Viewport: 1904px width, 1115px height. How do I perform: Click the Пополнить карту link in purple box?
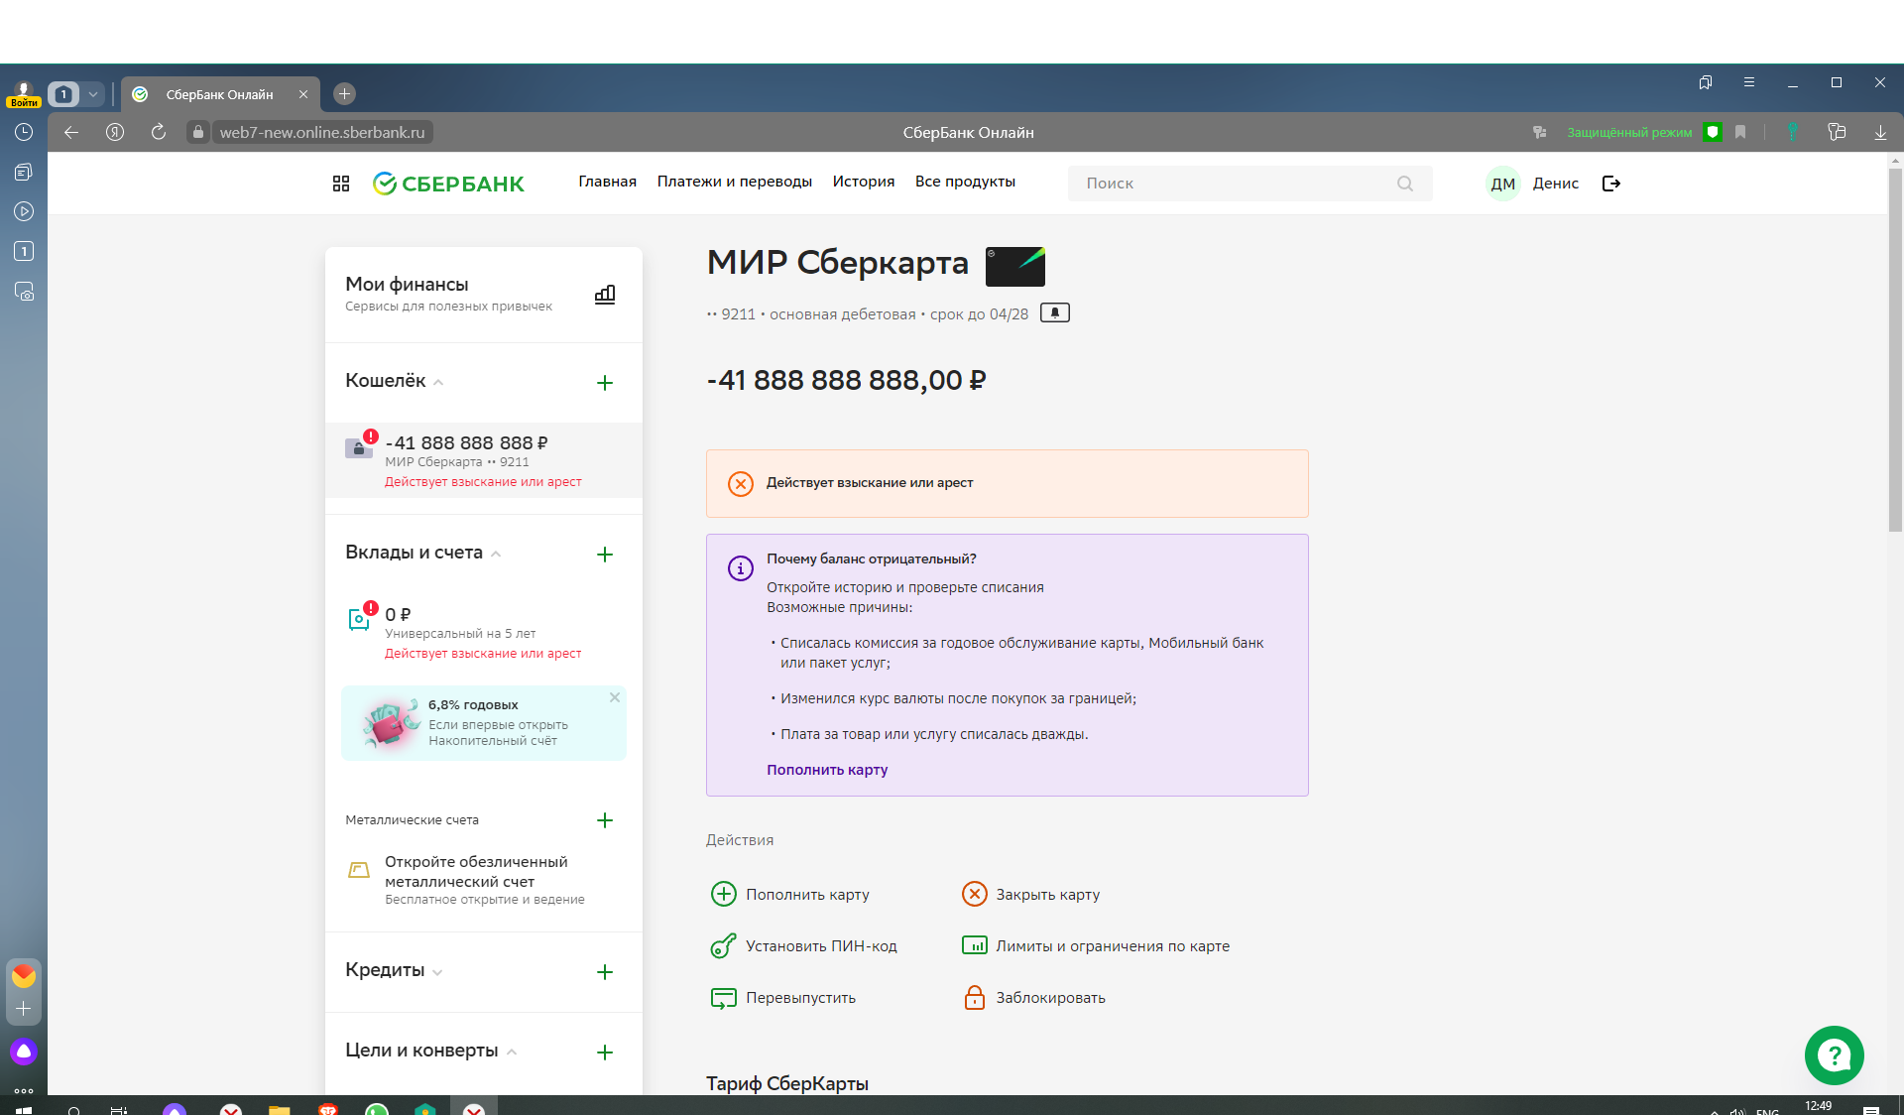(x=827, y=770)
